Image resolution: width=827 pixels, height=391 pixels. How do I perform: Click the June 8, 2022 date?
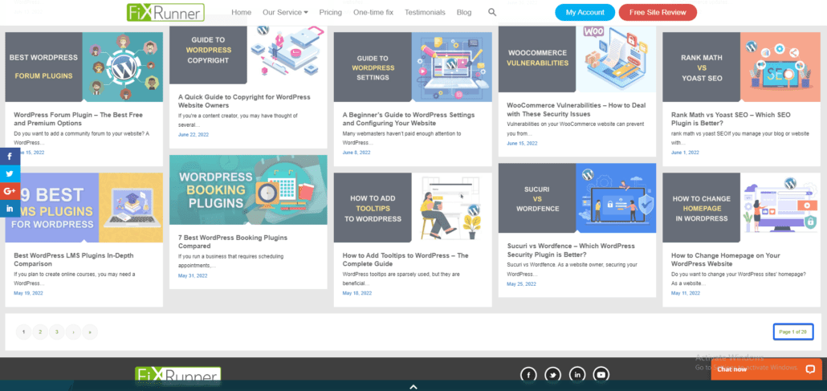(356, 153)
